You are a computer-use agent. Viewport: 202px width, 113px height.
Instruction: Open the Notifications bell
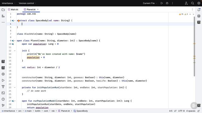pyautogui.click(x=199, y=10)
